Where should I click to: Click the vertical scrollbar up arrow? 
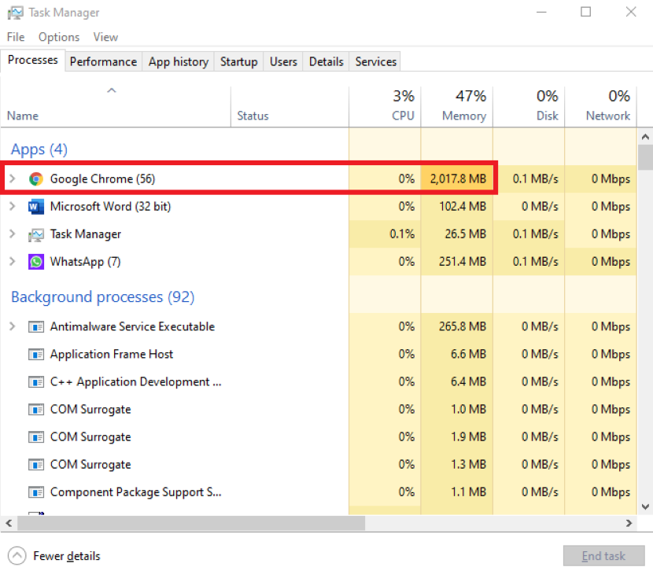tap(645, 137)
